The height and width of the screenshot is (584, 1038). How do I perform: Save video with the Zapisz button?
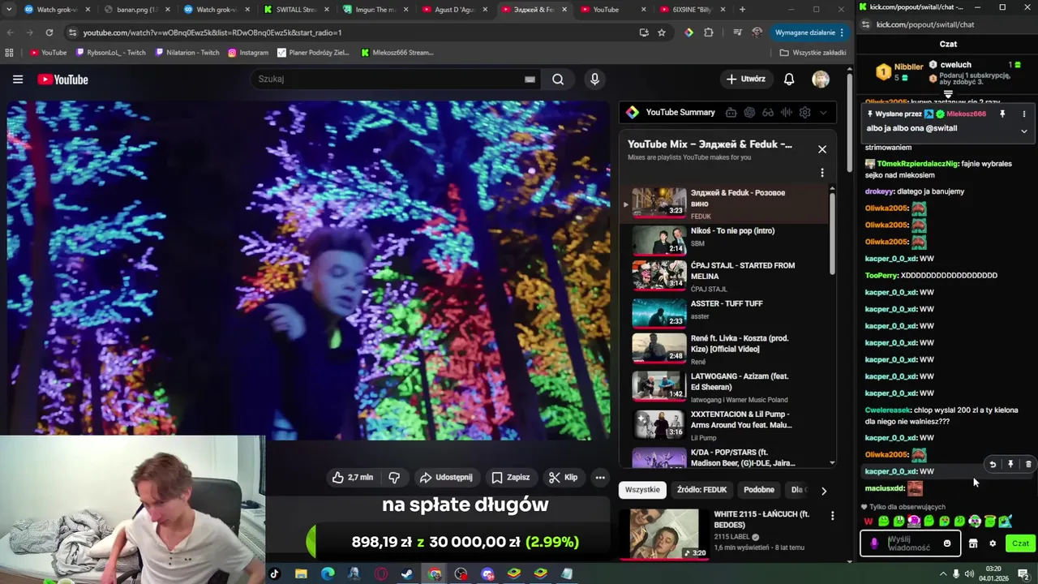[x=511, y=478]
